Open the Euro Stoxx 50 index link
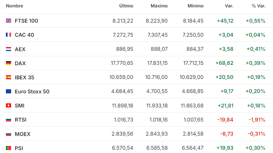This screenshot has width=273, height=153. [32, 92]
